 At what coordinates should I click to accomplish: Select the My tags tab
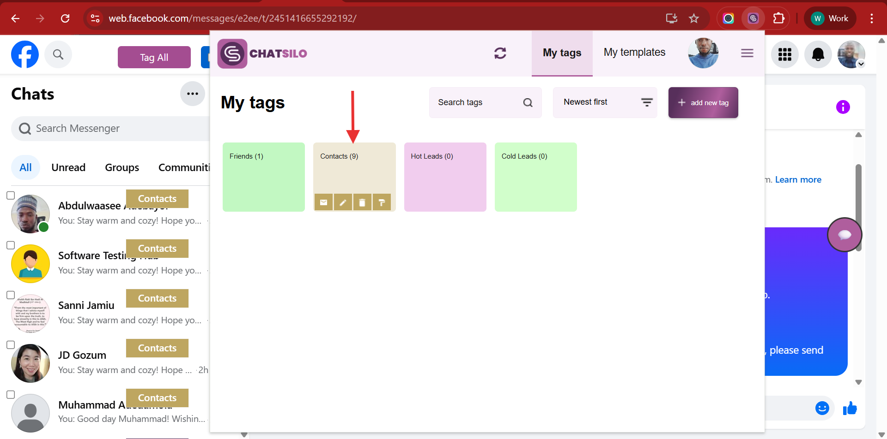[x=562, y=53]
